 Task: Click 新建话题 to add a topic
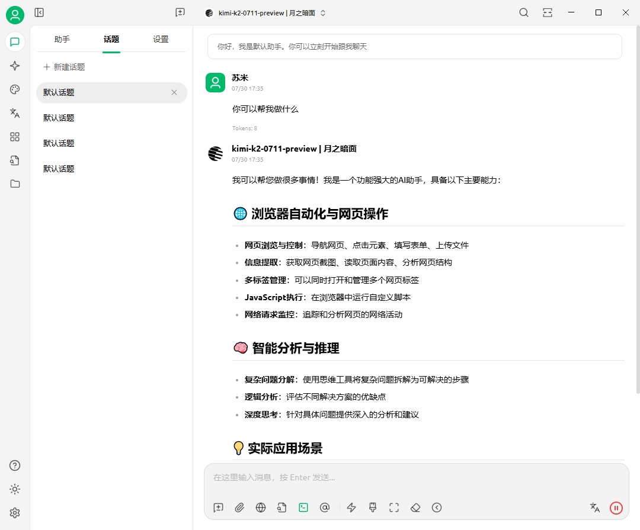pos(65,67)
